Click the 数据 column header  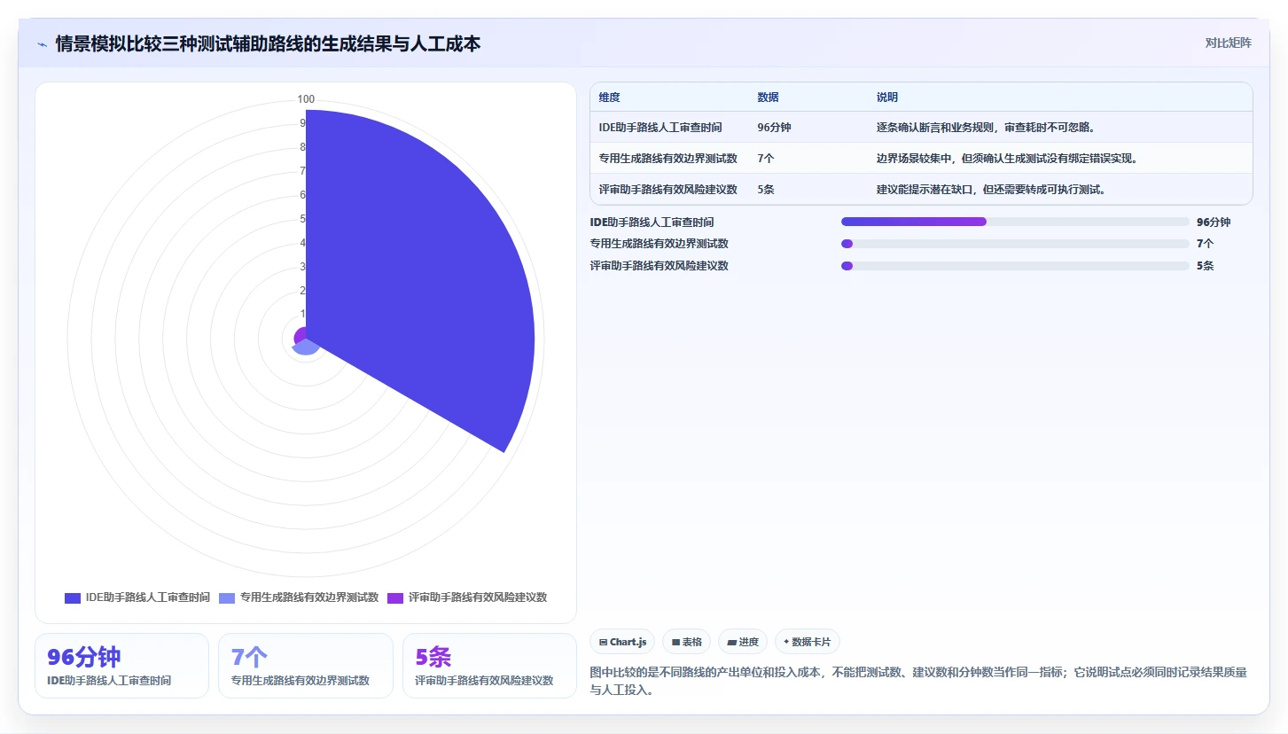768,98
